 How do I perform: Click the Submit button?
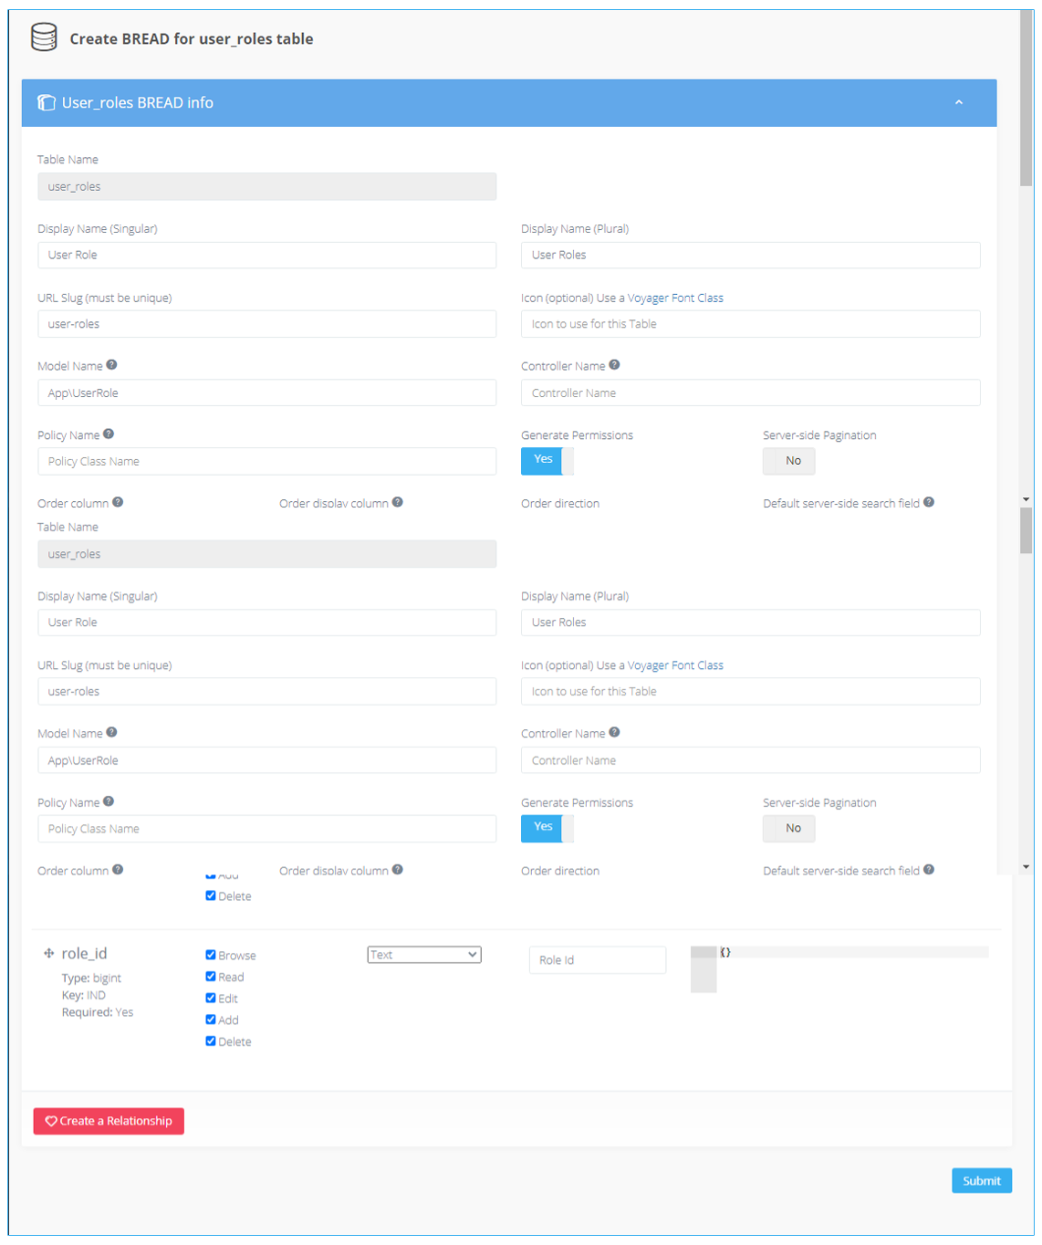(x=981, y=1180)
